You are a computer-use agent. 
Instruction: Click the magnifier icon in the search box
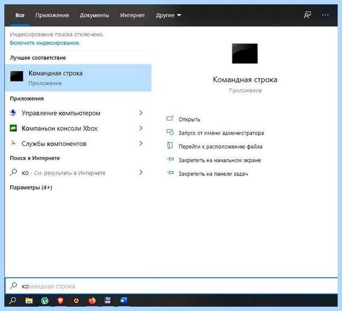pos(13,286)
